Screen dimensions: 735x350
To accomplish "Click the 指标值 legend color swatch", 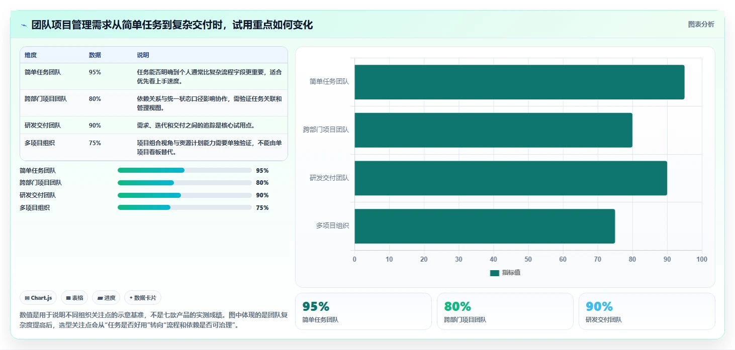I will (495, 273).
